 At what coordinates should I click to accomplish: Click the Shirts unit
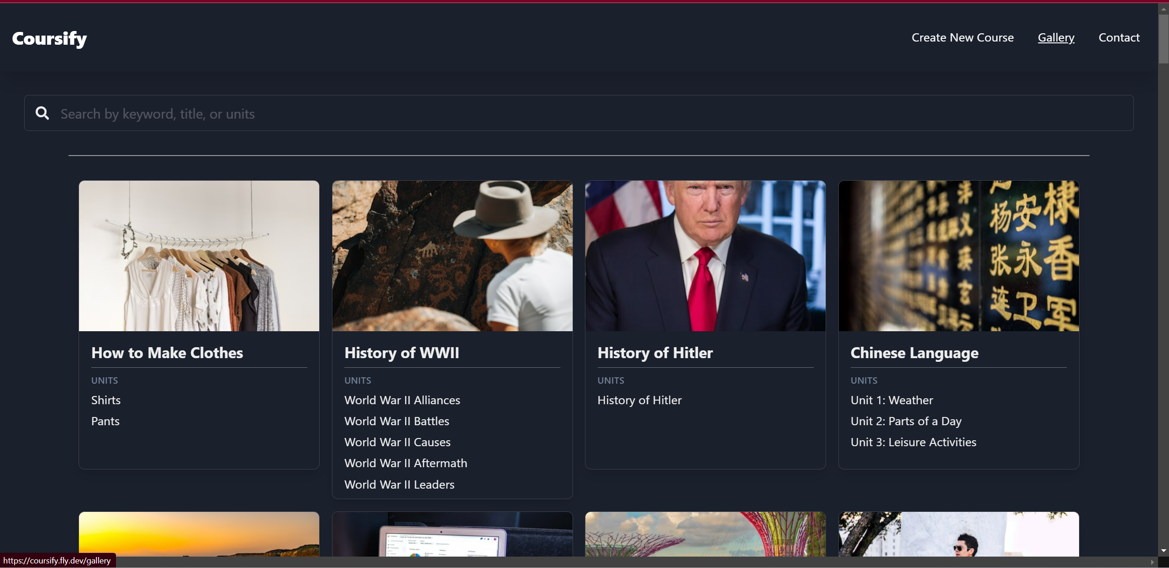(x=106, y=400)
